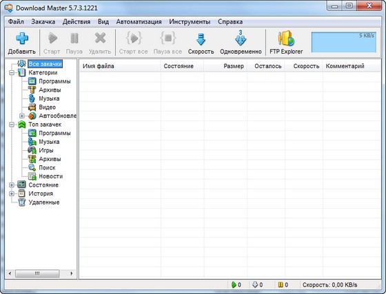Open the Скорость speed arrow icon

coord(201,39)
